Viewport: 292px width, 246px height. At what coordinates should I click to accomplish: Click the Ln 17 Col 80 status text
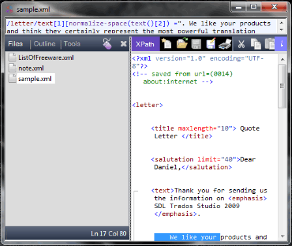(108, 234)
